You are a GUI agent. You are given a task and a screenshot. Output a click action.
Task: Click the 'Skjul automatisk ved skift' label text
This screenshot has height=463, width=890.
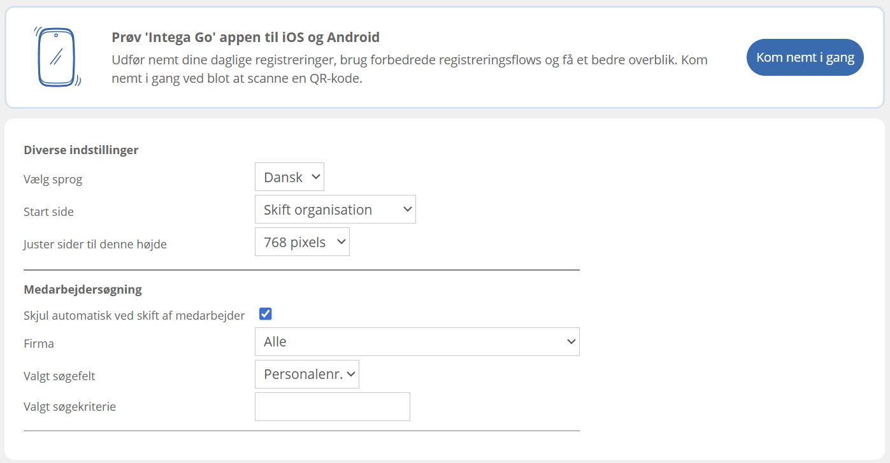tap(134, 316)
